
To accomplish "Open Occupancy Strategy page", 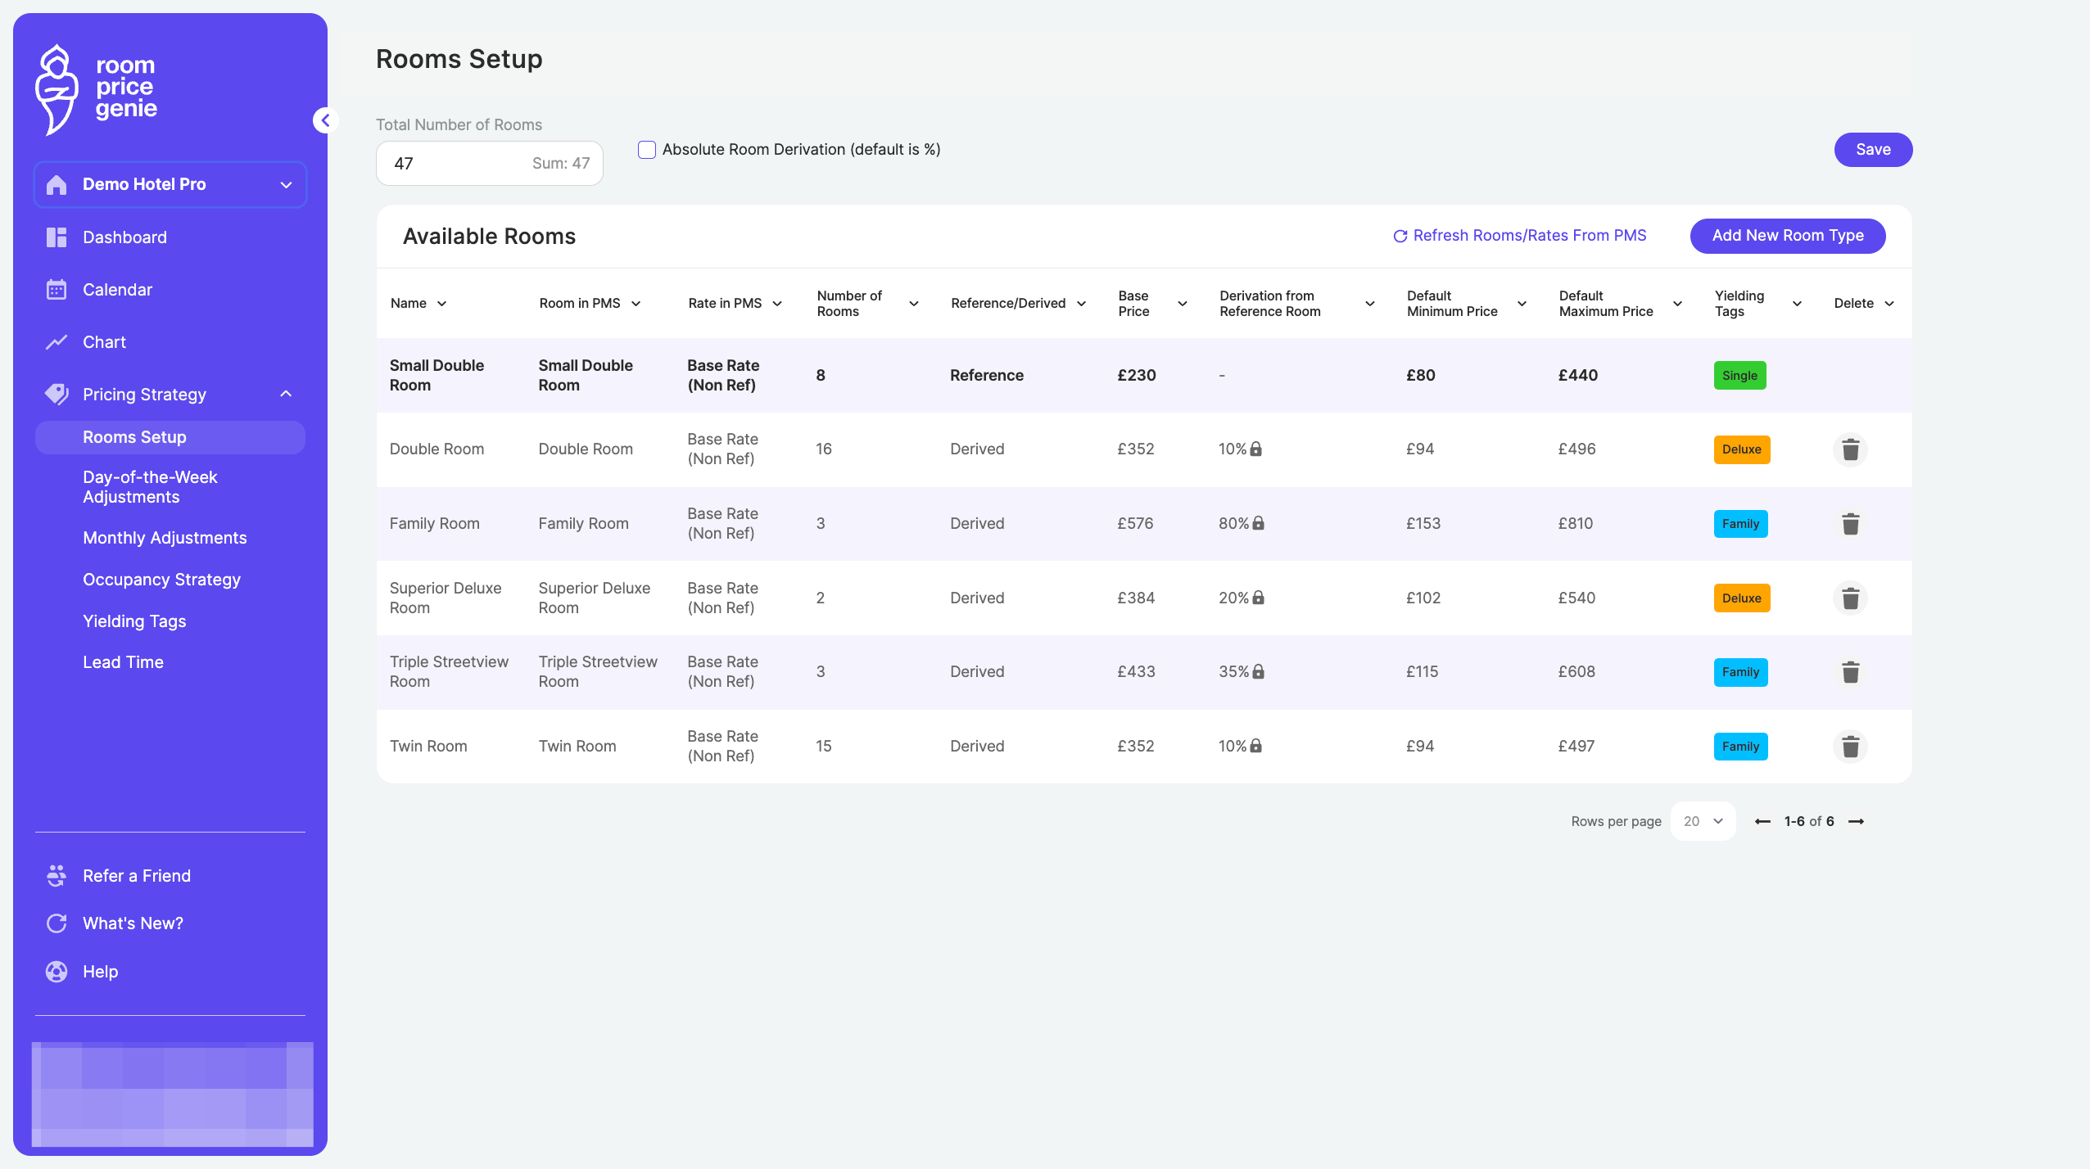I will pyautogui.click(x=161, y=580).
